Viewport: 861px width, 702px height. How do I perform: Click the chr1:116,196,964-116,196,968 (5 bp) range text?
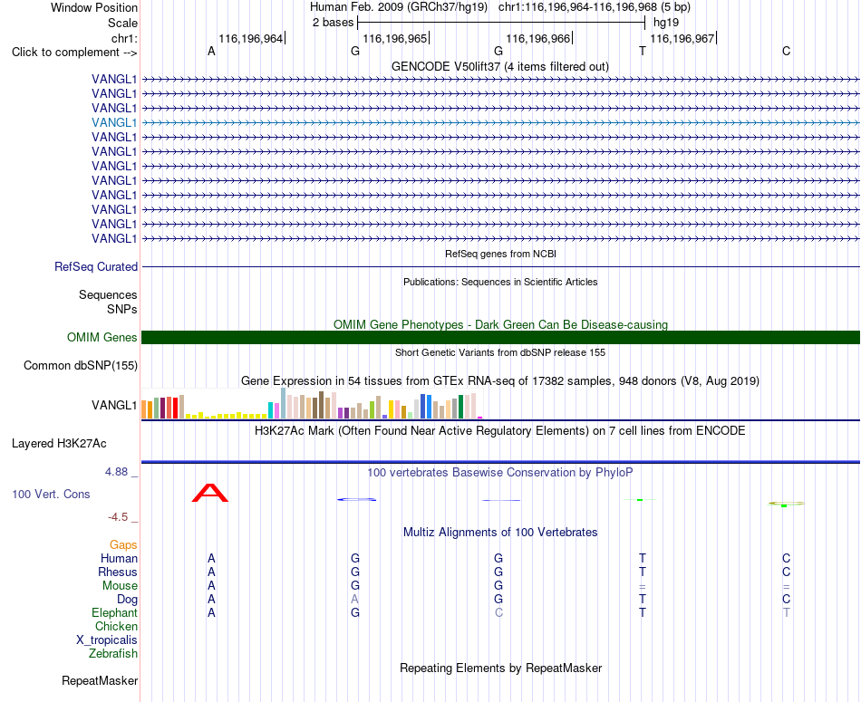pos(595,7)
